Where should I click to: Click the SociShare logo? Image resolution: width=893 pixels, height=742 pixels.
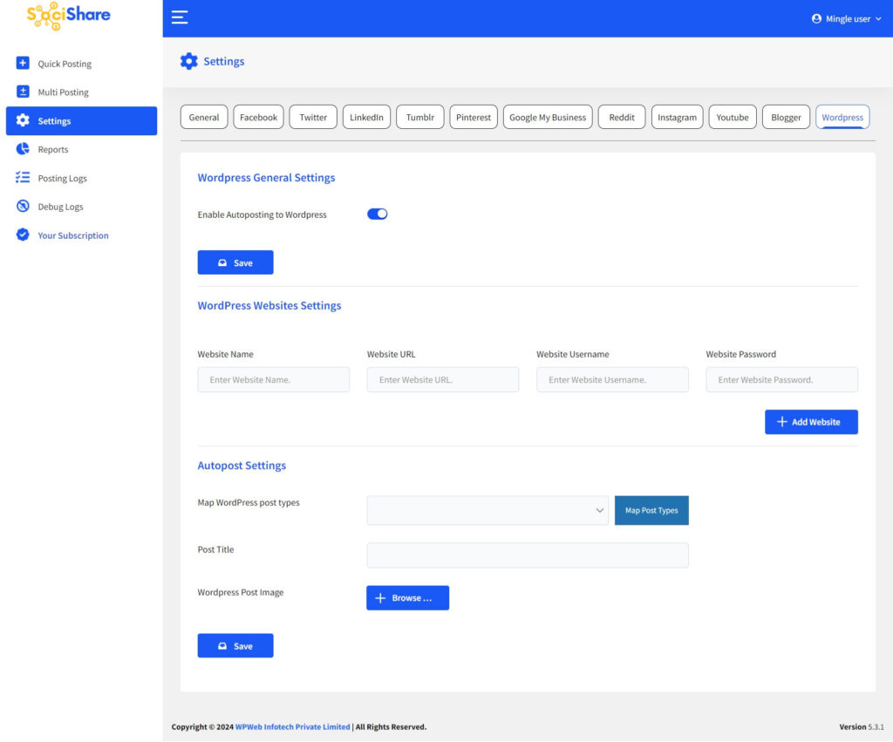point(69,16)
